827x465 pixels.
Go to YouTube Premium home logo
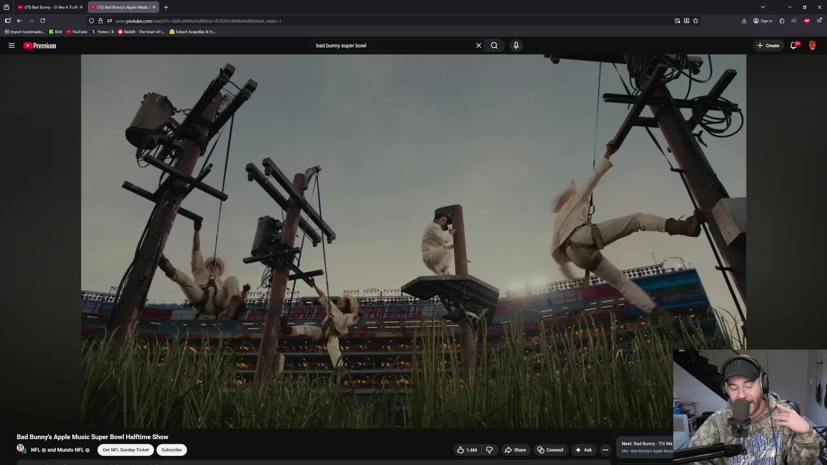(x=40, y=45)
